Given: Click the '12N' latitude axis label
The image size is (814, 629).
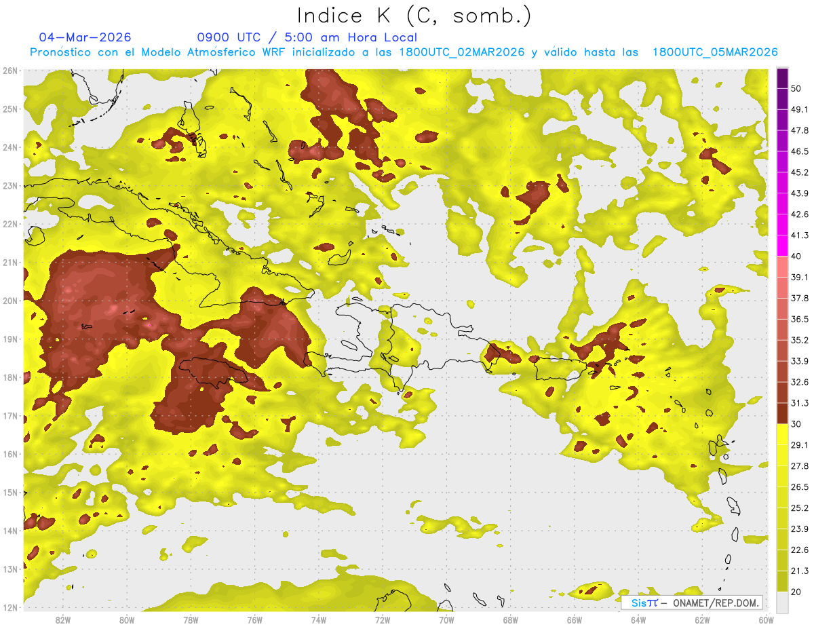Looking at the screenshot, I should (10, 607).
